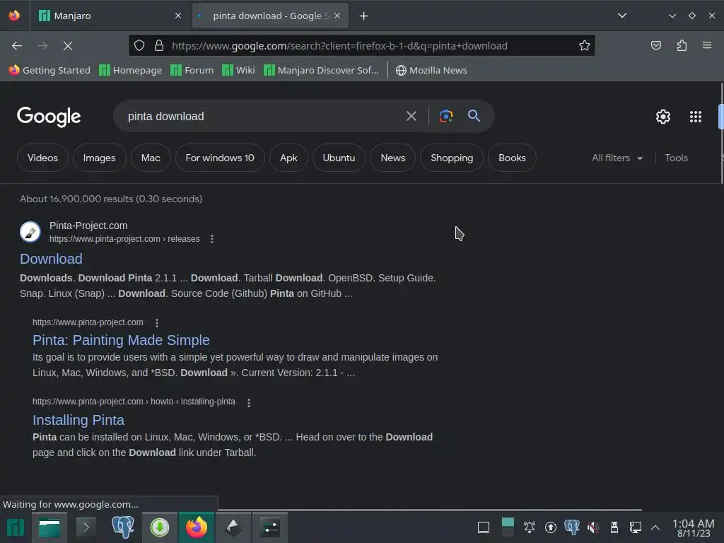Open the Firefox hamburger application menu
724x543 pixels.
point(706,46)
